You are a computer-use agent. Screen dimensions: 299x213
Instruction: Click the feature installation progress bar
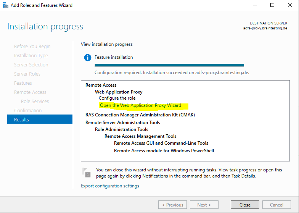(169, 65)
